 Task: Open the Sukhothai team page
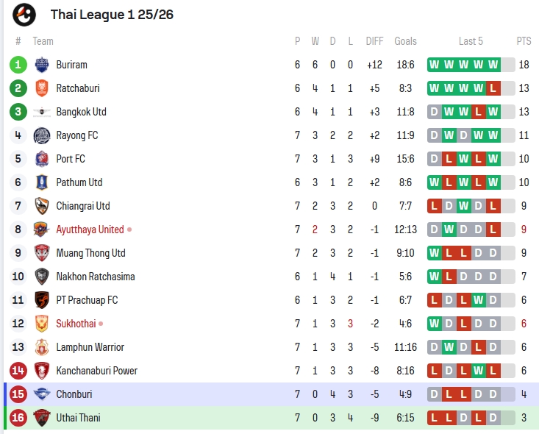tap(76, 324)
